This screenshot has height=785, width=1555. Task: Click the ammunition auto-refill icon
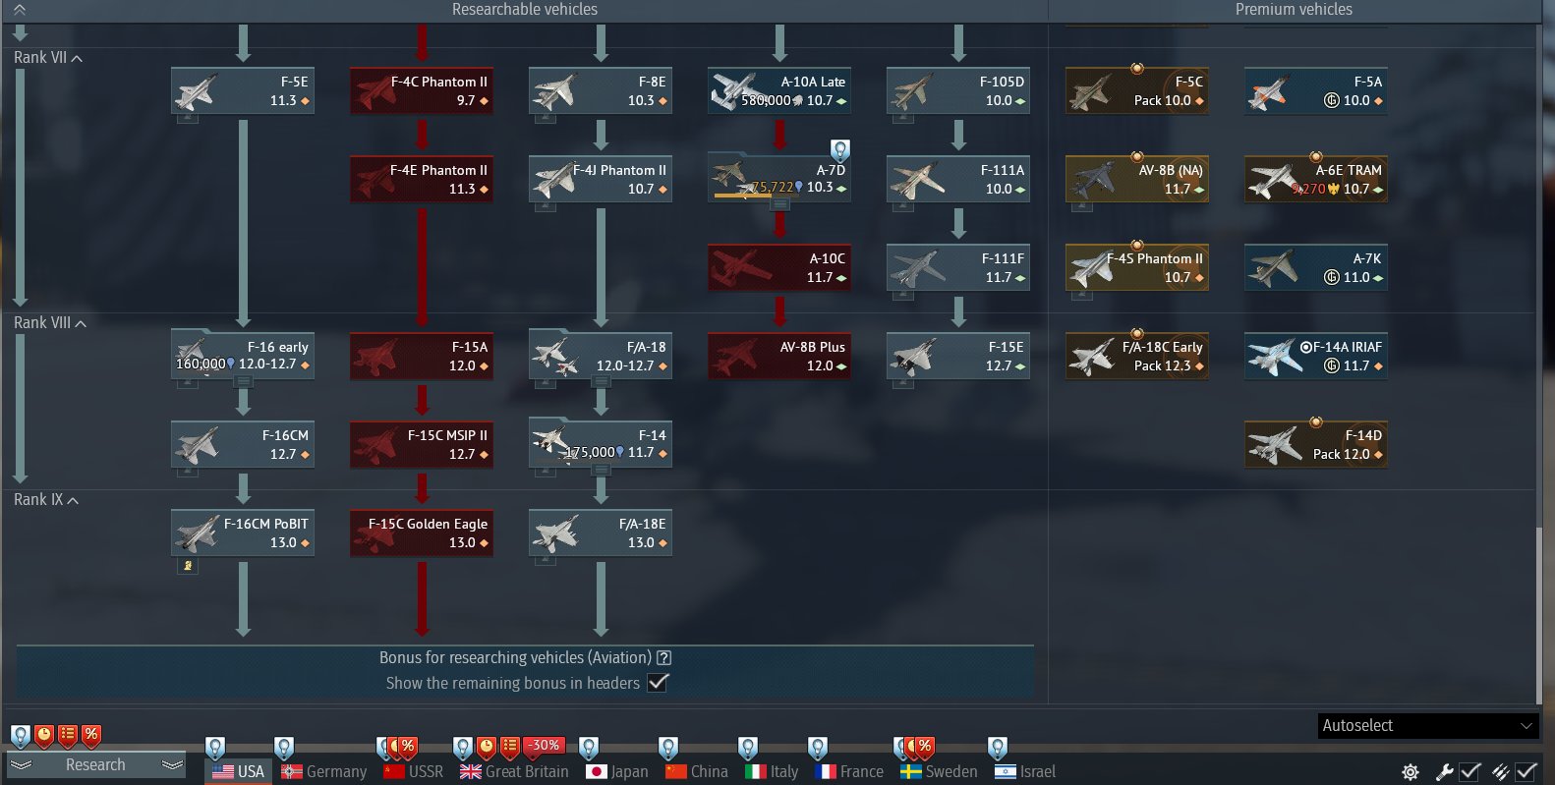tap(1501, 772)
